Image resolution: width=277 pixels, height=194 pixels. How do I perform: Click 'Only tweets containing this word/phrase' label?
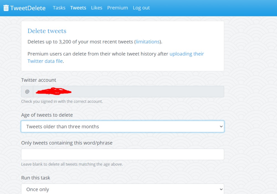67,143
